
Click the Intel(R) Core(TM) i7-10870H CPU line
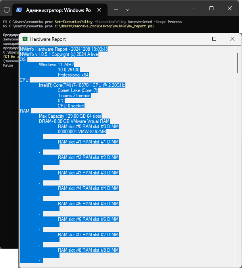pos(82,85)
